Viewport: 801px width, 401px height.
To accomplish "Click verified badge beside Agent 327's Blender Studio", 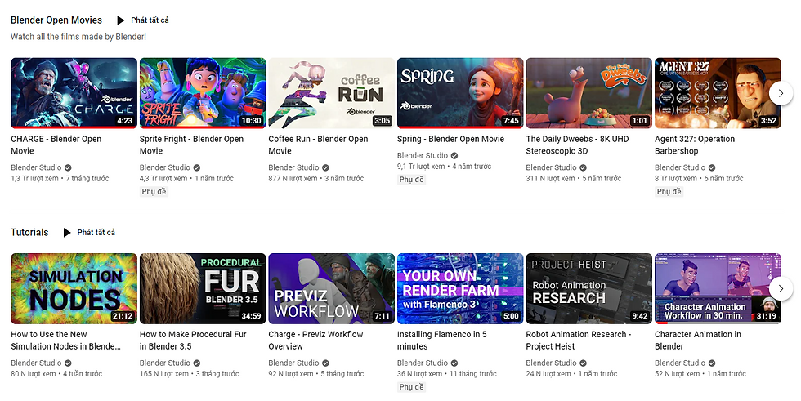I will [712, 168].
